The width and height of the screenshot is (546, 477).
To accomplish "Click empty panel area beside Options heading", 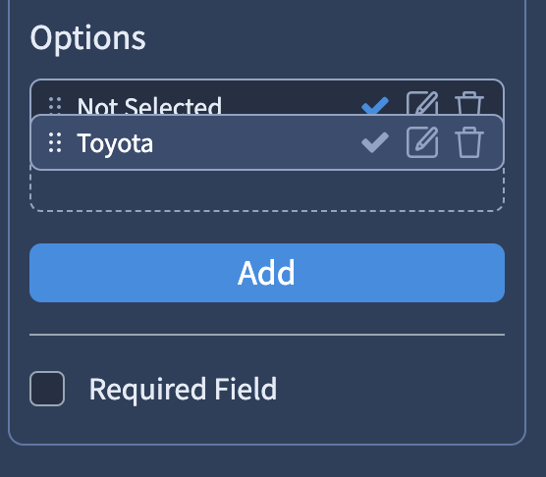I will [x=331, y=38].
